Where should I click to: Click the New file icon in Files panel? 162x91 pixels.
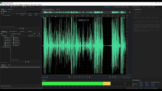click(6, 12)
